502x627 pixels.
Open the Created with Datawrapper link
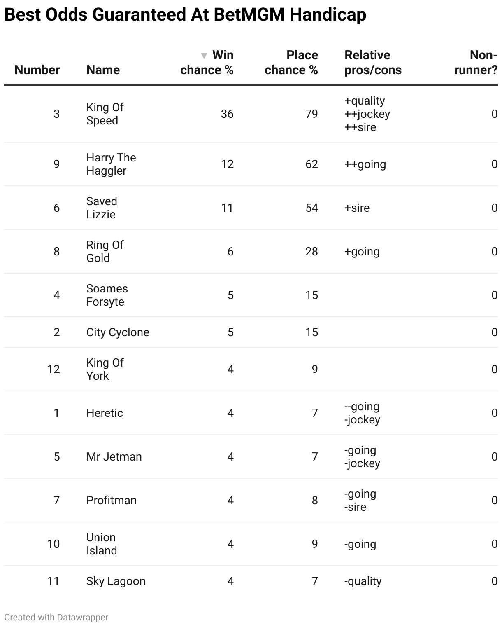(x=56, y=617)
